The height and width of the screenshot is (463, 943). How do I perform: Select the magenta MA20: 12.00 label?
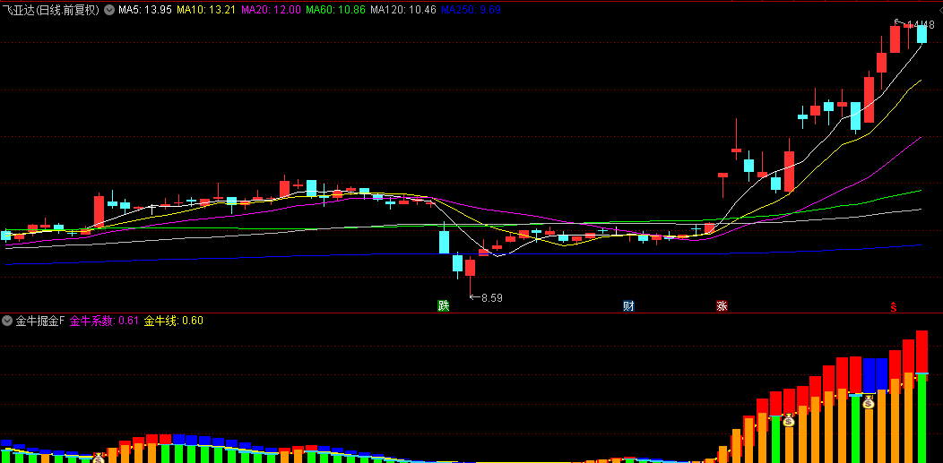(271, 10)
